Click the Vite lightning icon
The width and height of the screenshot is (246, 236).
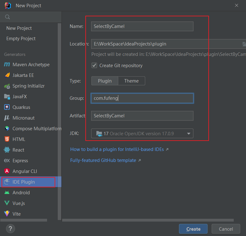[7, 214]
